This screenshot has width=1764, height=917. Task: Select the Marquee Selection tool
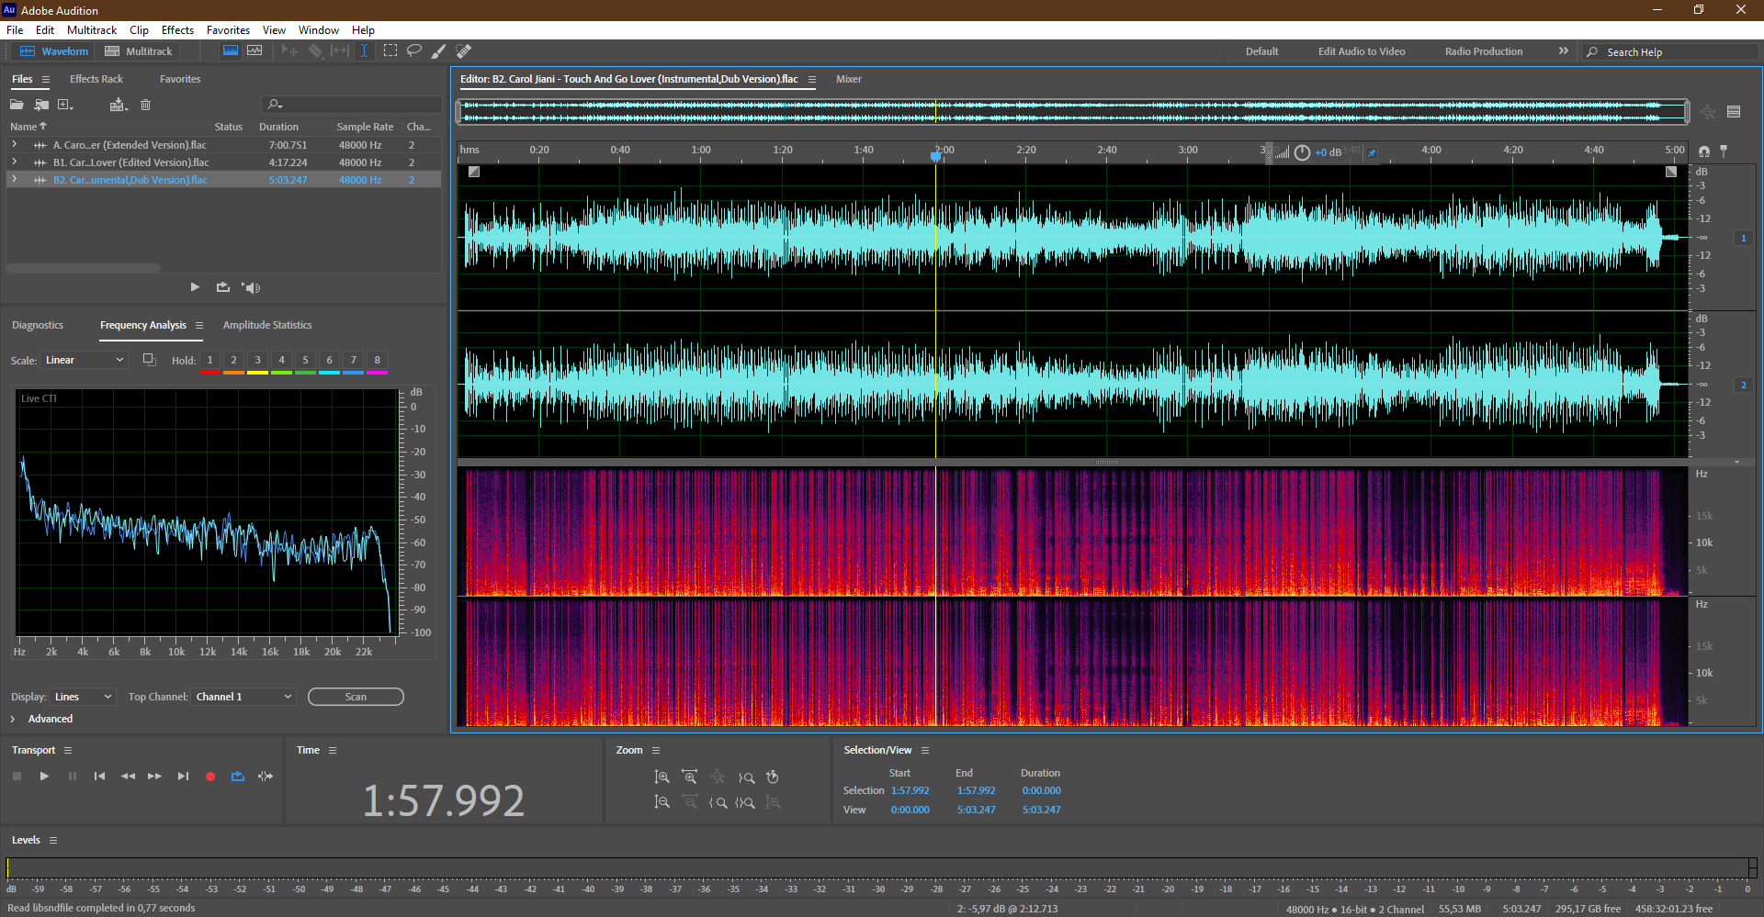tap(390, 50)
